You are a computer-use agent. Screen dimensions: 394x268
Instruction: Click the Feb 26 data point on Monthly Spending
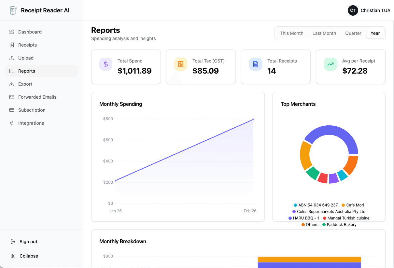pos(253,120)
